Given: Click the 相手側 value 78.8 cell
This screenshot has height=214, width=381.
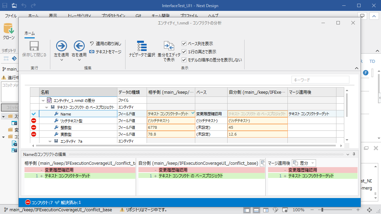Looking at the screenshot, I should [171, 134].
